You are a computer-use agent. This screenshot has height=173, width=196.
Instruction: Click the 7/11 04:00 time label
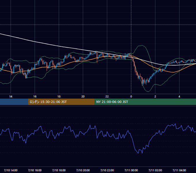179,170
